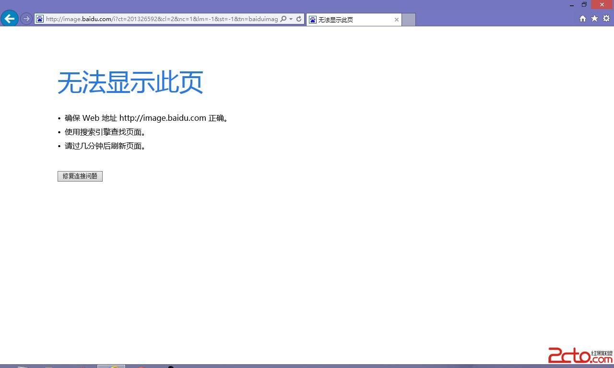Screen dimensions: 614x368
Task: Click the blue 无法显示此页 heading
Action: coord(130,82)
